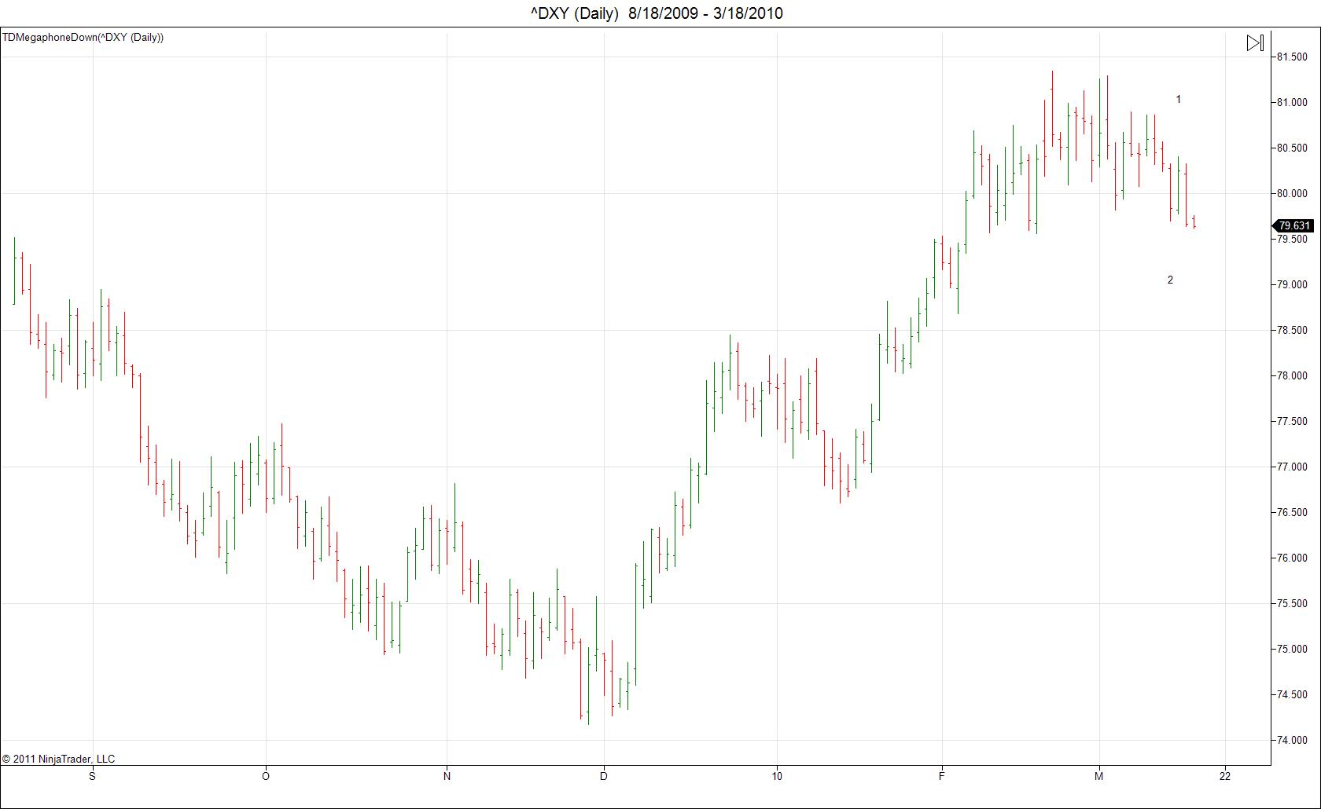Click the 80.000 price axis label

point(1292,193)
